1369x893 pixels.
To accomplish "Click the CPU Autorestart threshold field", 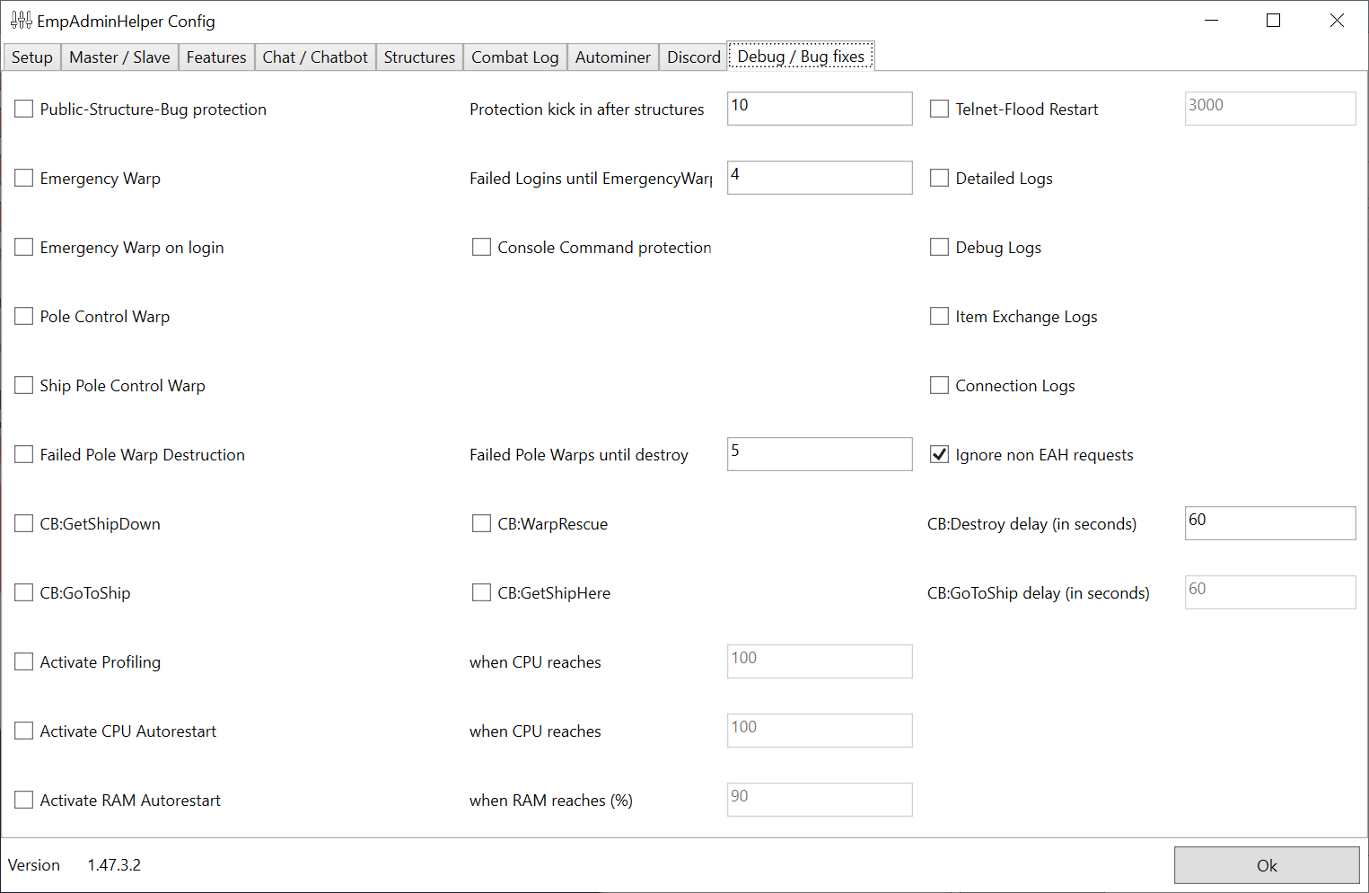I will click(820, 731).
